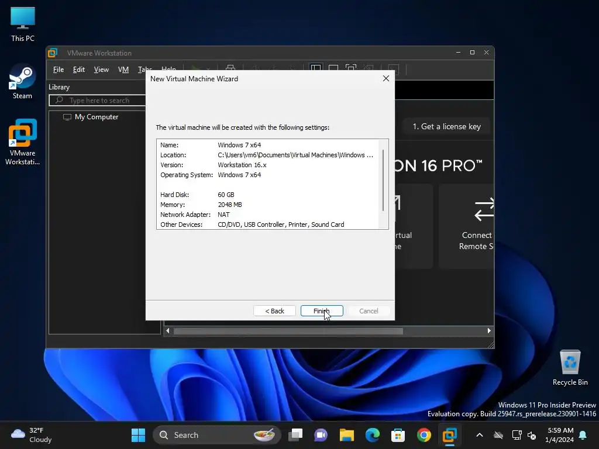The height and width of the screenshot is (449, 599).
Task: Click the Network Adapter value 'NAT'
Action: pyautogui.click(x=223, y=215)
